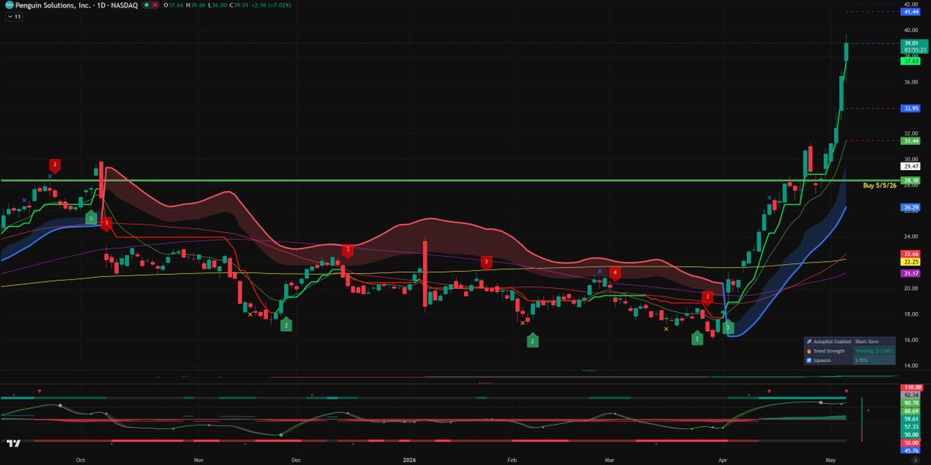
Task: Click the red 3 marker in late March
Action: [707, 297]
